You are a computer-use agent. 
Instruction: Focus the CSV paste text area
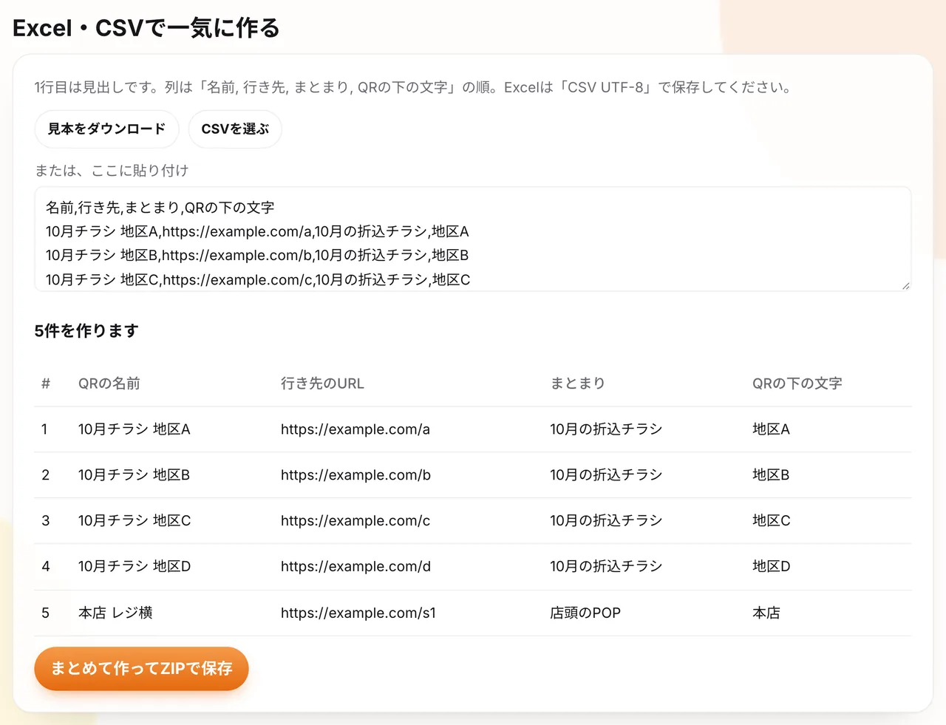(x=473, y=239)
